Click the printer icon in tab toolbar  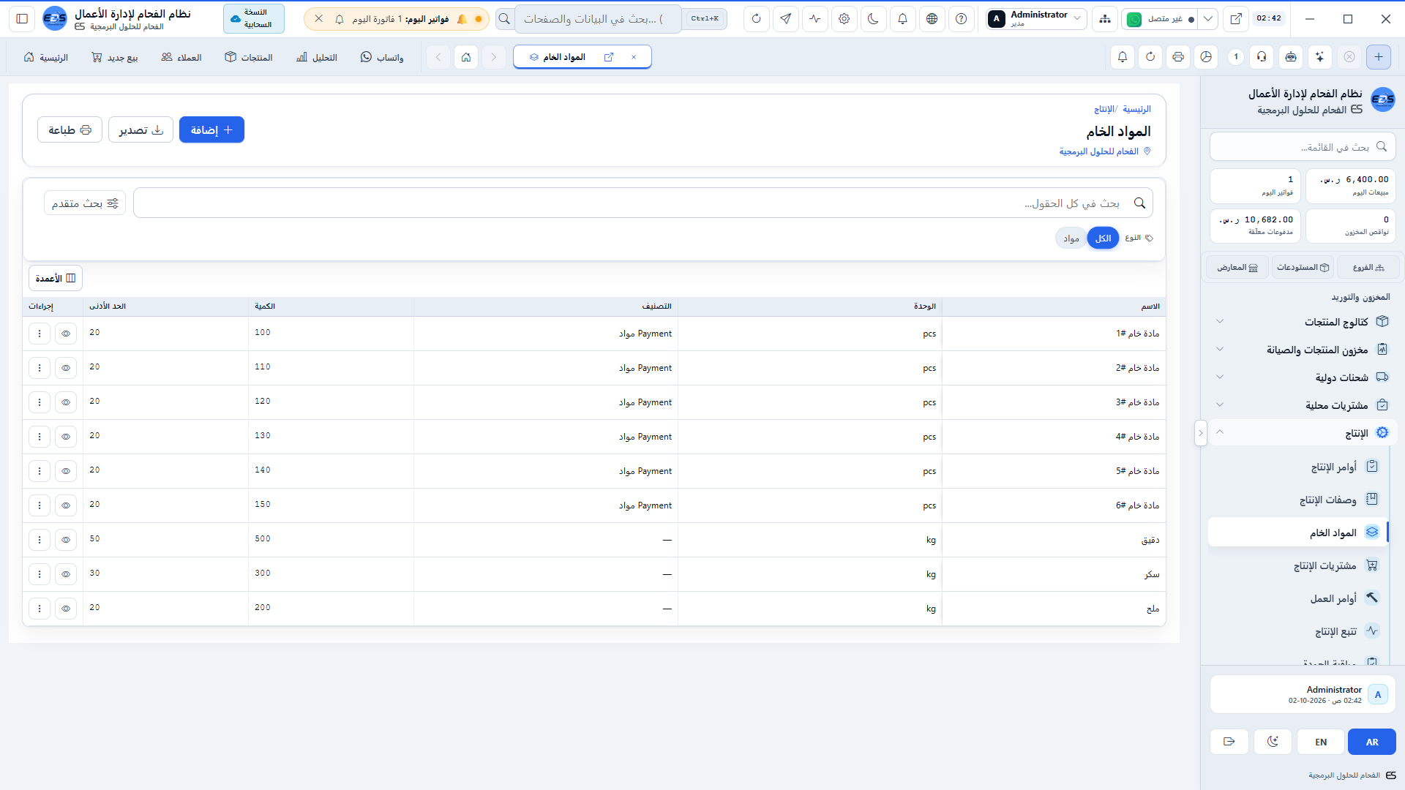point(1178,57)
